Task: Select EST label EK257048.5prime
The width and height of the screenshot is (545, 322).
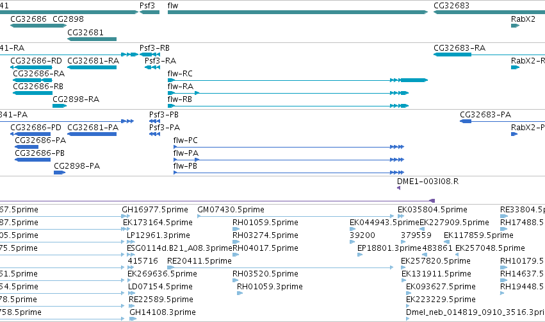Action: pyautogui.click(x=490, y=248)
